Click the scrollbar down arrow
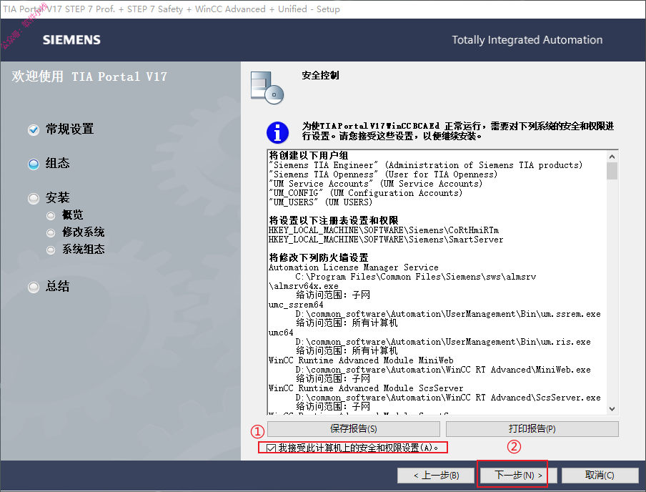This screenshot has width=646, height=492. 612,409
